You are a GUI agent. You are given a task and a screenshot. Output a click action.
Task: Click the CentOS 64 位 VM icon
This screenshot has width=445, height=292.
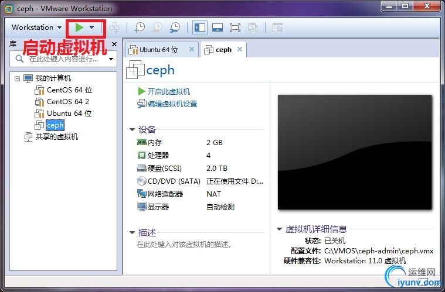(39, 90)
